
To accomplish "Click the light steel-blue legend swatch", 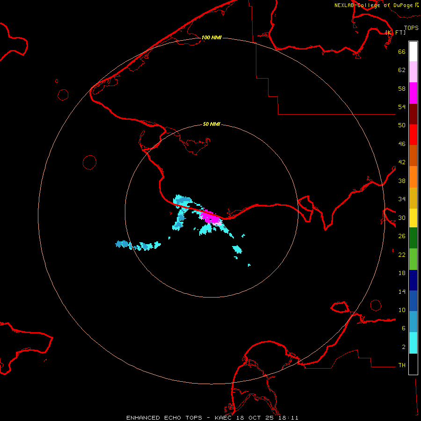I will click(x=413, y=322).
